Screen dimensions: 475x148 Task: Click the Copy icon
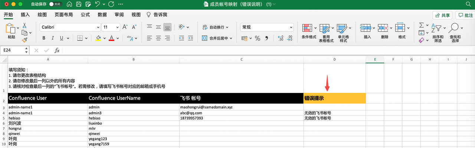24,33
